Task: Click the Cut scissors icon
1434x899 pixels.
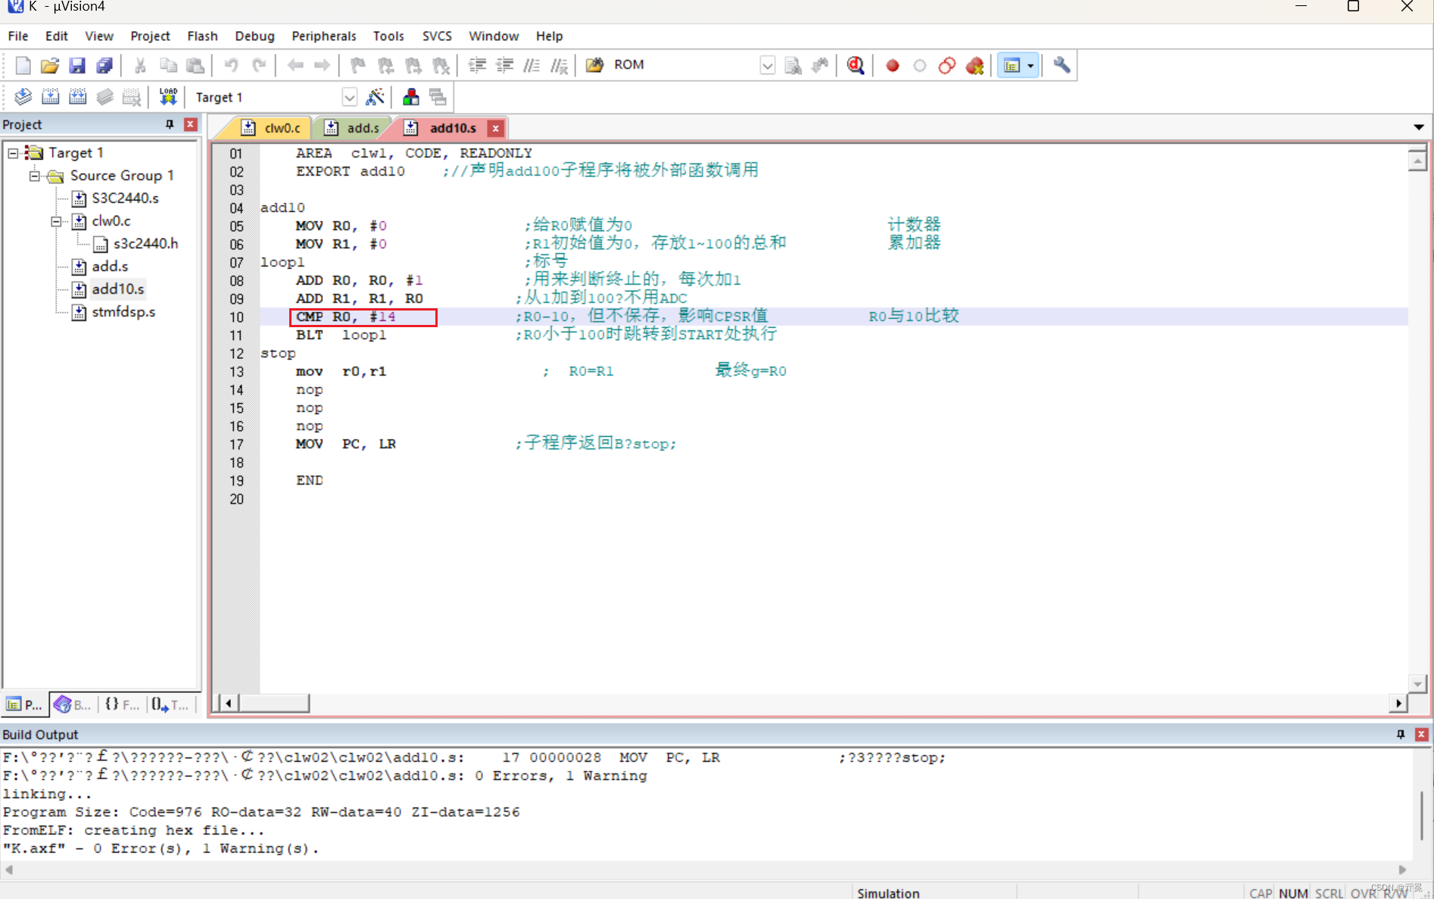Action: tap(140, 66)
